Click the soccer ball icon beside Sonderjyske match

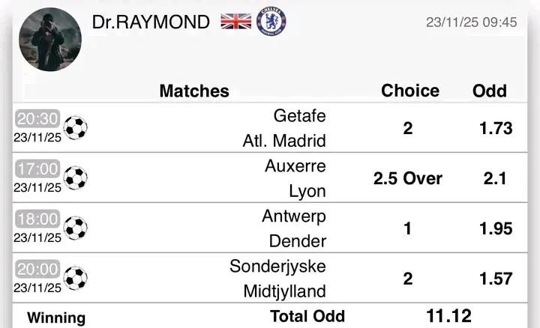pyautogui.click(x=75, y=278)
